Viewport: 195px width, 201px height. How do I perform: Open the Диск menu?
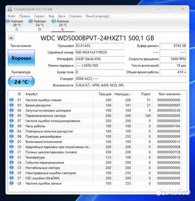coord(62,16)
